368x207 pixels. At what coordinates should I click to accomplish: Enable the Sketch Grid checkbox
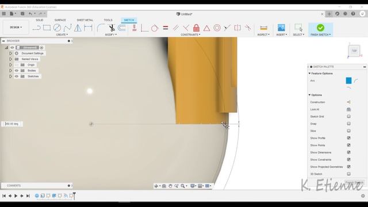tap(349, 116)
